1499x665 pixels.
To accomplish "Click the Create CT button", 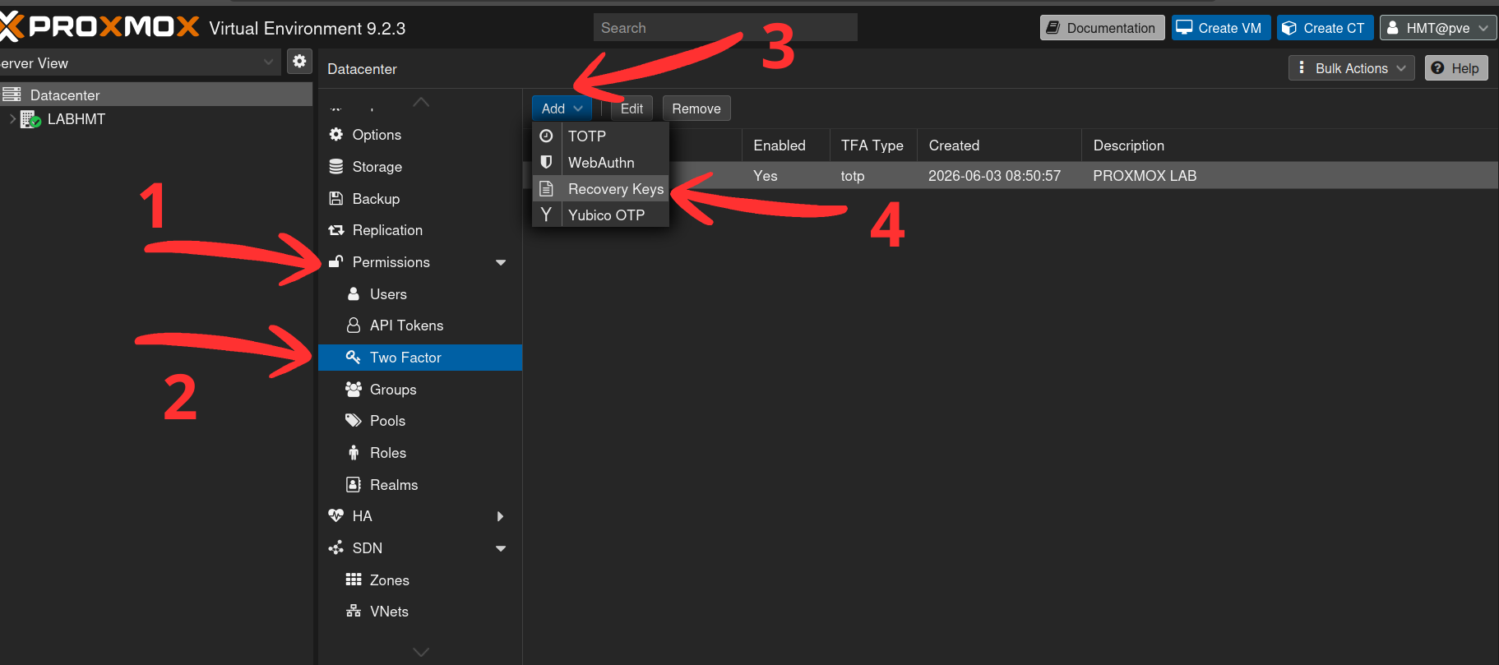I will (1325, 28).
